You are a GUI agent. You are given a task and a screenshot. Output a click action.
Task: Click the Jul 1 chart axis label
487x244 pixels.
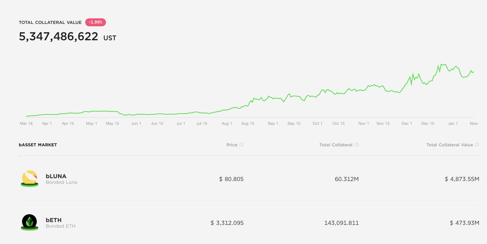[181, 124]
